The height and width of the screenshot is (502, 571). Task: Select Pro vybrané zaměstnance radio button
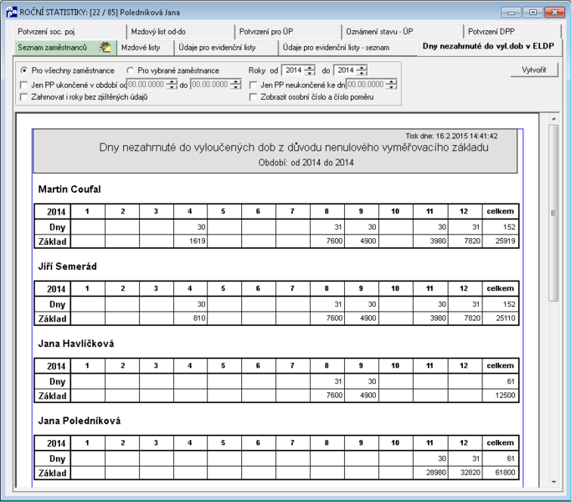(x=130, y=70)
